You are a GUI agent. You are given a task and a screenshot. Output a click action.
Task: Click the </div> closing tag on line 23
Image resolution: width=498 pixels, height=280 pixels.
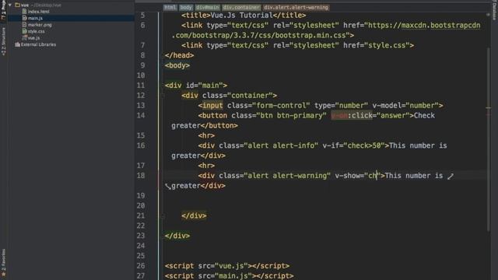(x=177, y=236)
